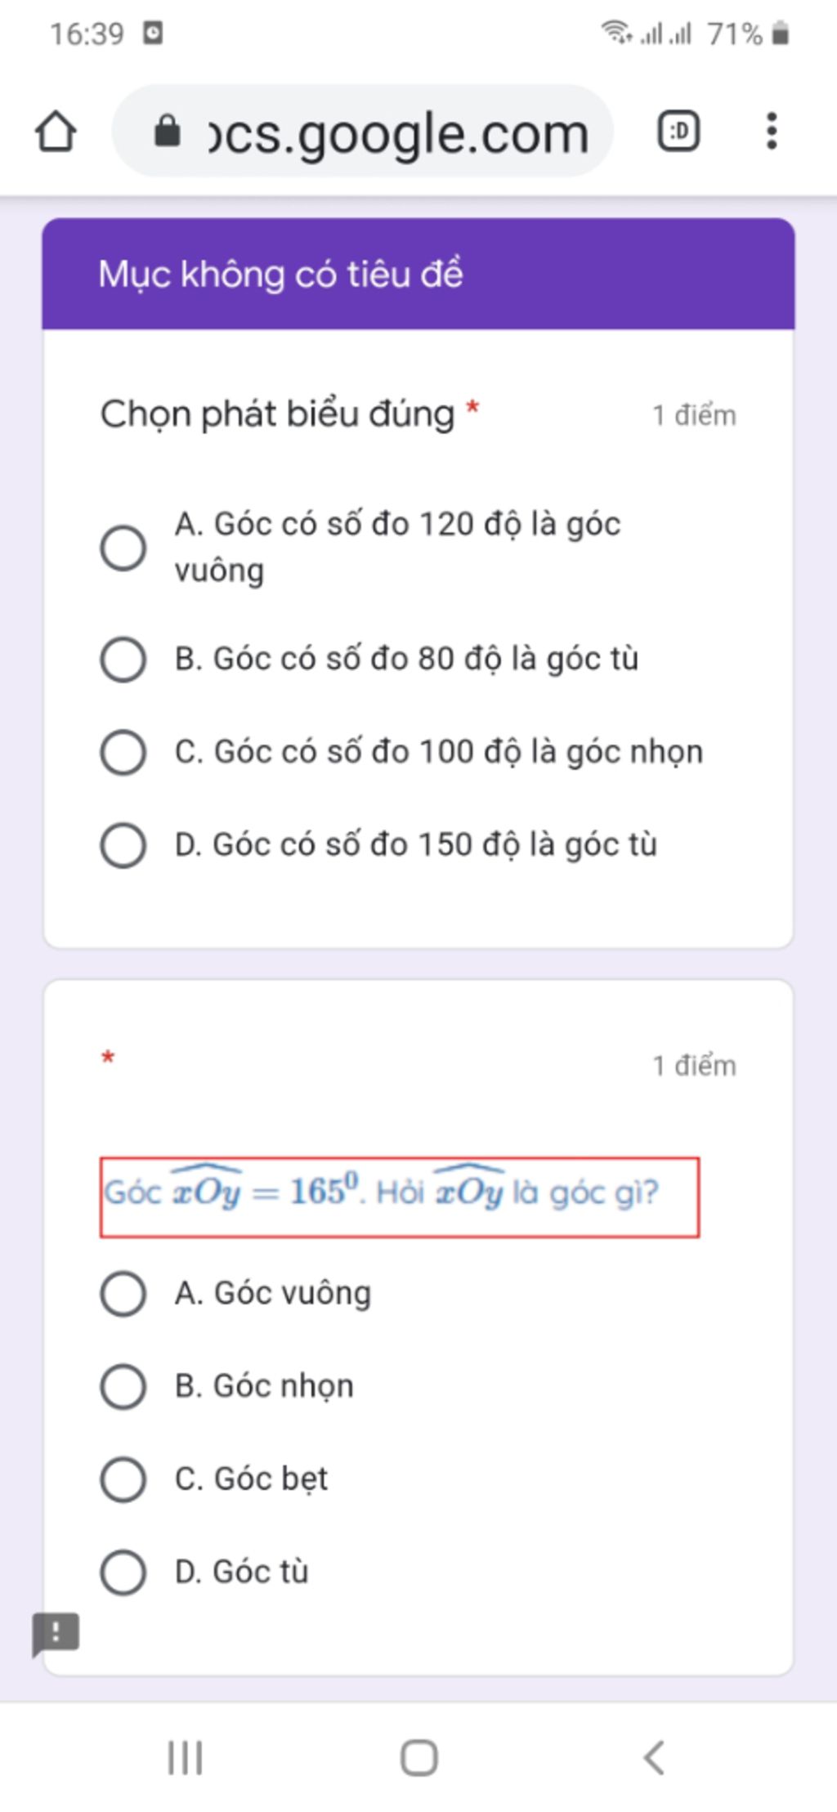Screen dimensions: 837x1812
Task: Click the report feedback flag icon
Action: point(55,1634)
